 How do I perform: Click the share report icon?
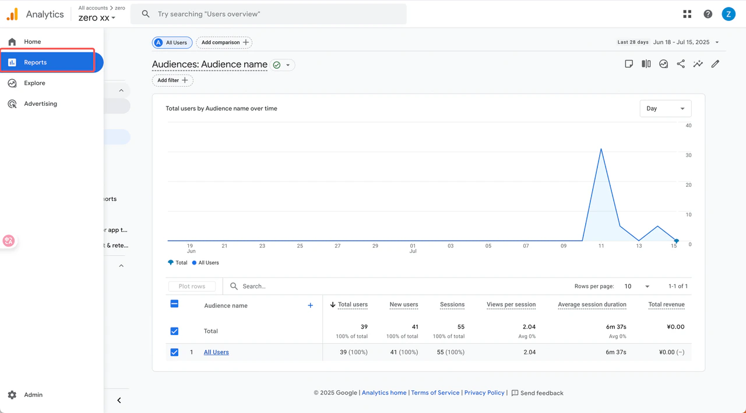[681, 64]
